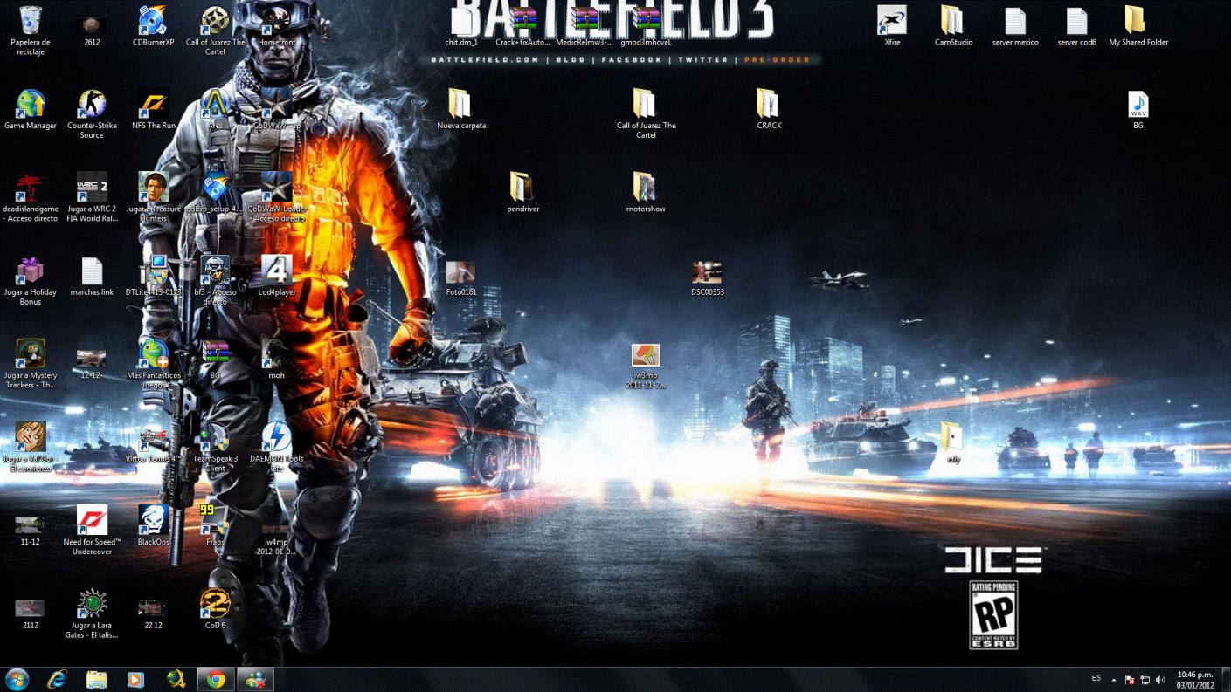The width and height of the screenshot is (1231, 692).
Task: Select the Fraps shortcut
Action: click(215, 520)
